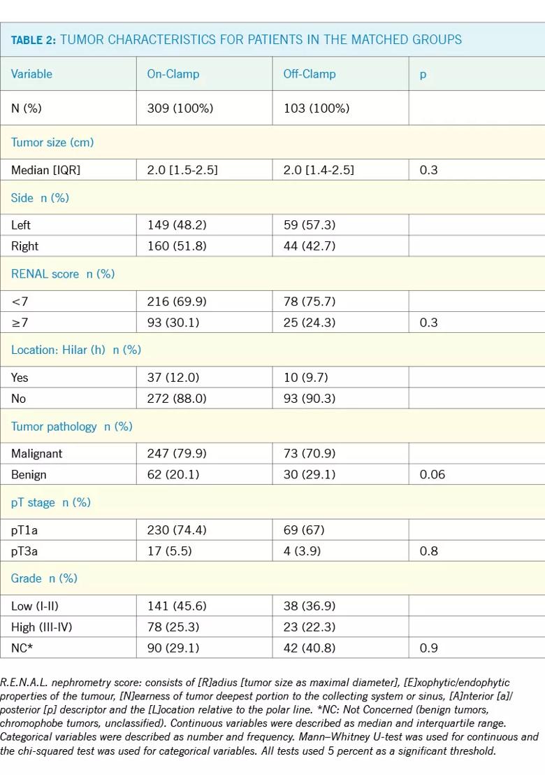Select the On-Clamp column header
Viewport: 545px width, 775px height.
coord(173,73)
